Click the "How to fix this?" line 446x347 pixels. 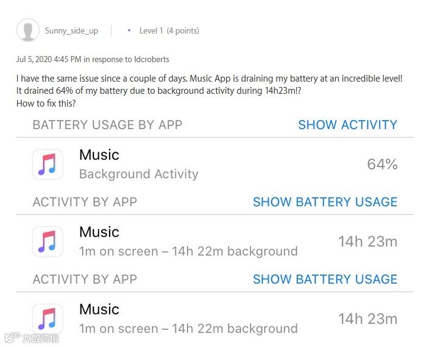coord(46,103)
